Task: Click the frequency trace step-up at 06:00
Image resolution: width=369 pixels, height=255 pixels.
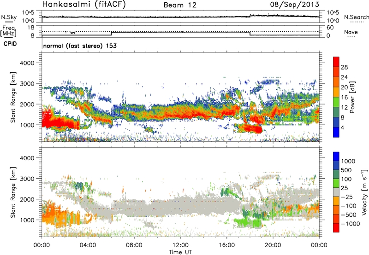Action: click(x=111, y=34)
